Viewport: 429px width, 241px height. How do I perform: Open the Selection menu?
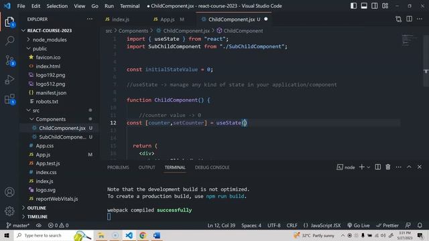tap(57, 6)
